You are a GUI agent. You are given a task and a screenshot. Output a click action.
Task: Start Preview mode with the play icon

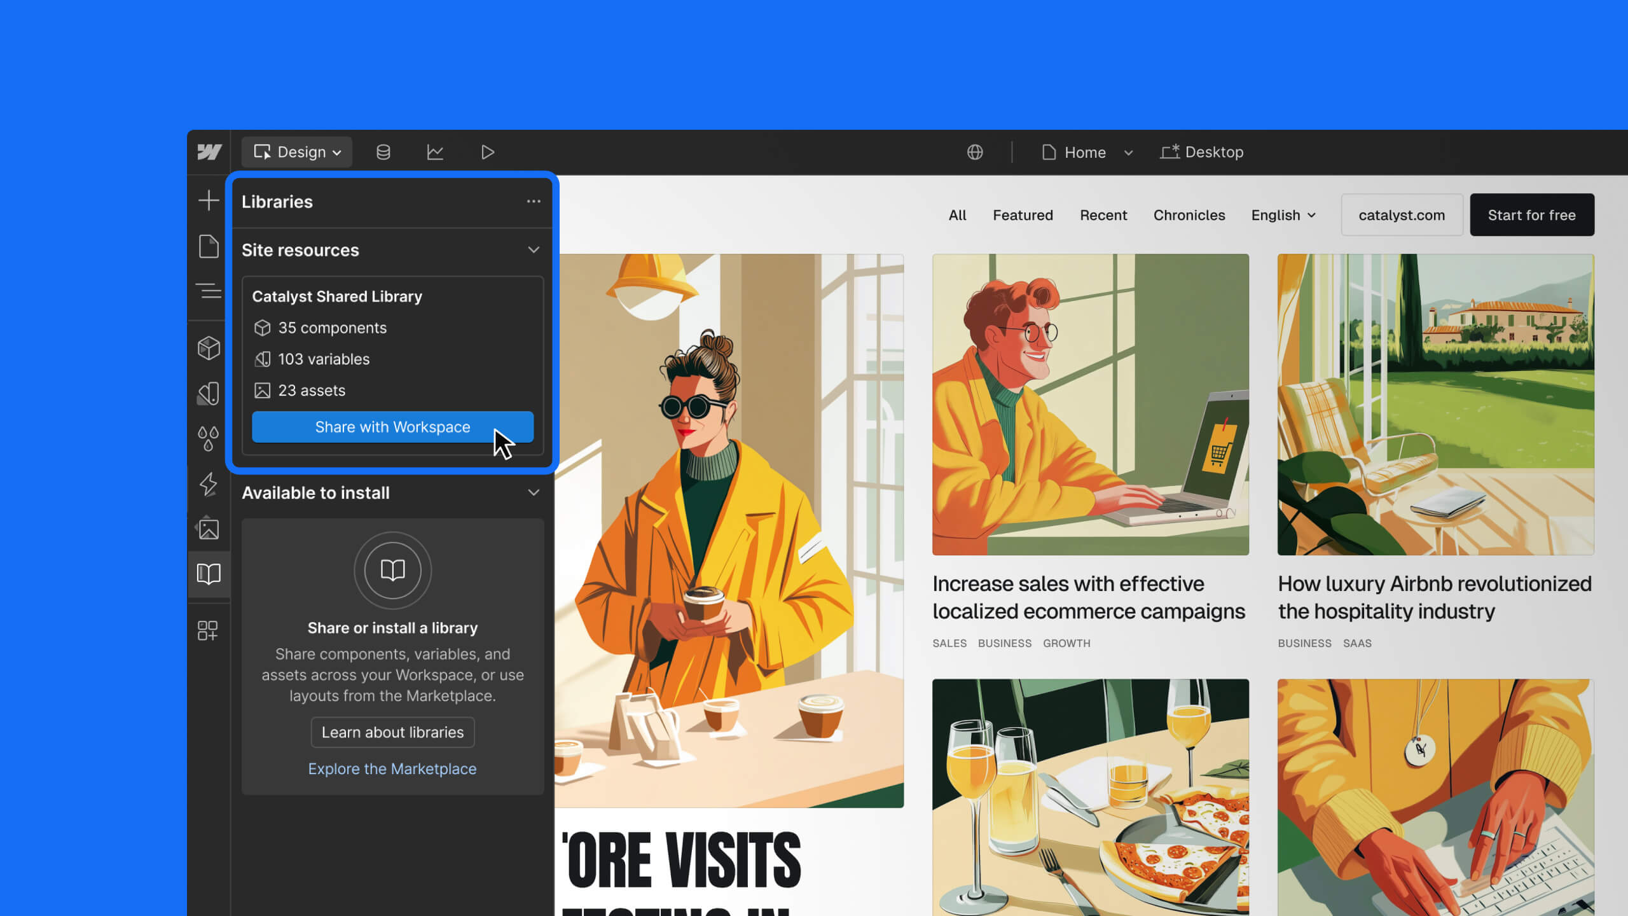click(x=487, y=151)
